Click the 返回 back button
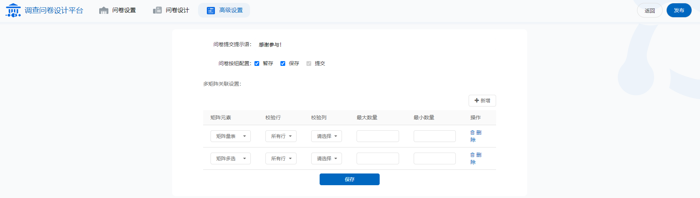The width and height of the screenshot is (700, 198). (649, 10)
